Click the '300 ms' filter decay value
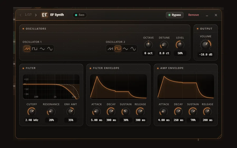Viewport: 237px width, 148px height. [x=111, y=120]
